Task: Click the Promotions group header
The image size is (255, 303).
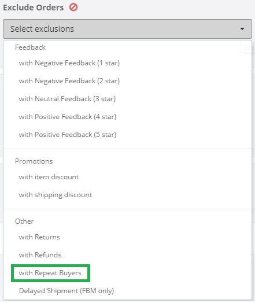Action: [x=34, y=161]
